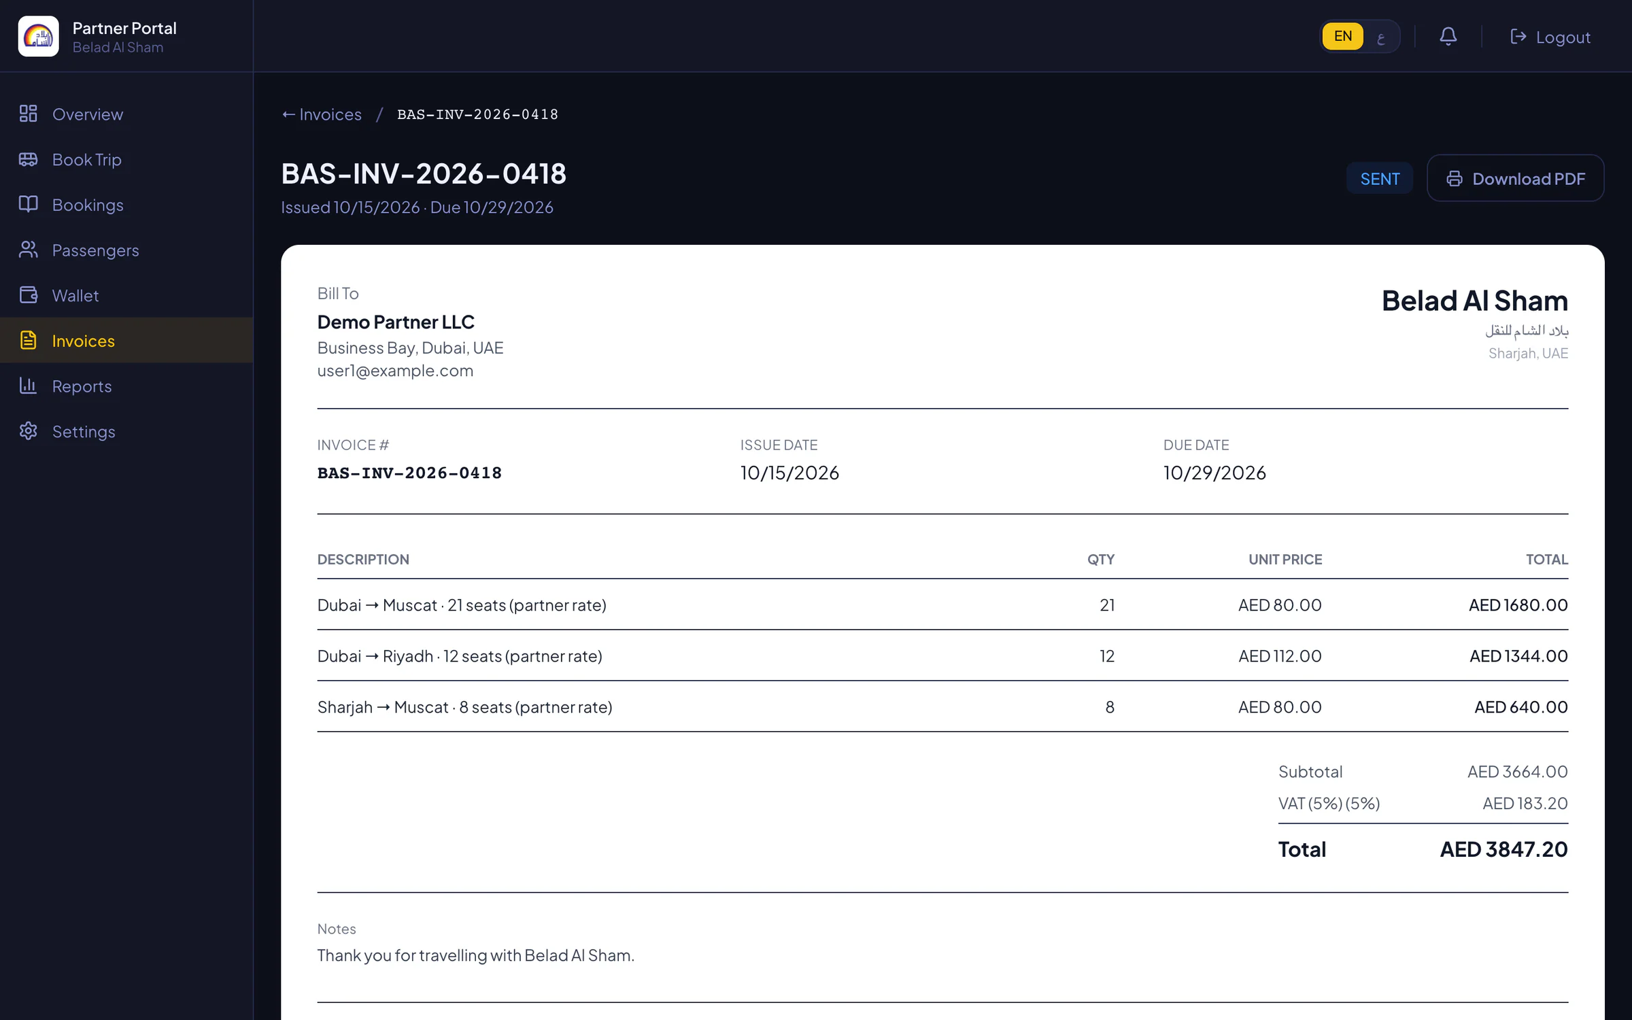Click the Book Trip bus icon
This screenshot has height=1020, width=1632.
(x=28, y=159)
